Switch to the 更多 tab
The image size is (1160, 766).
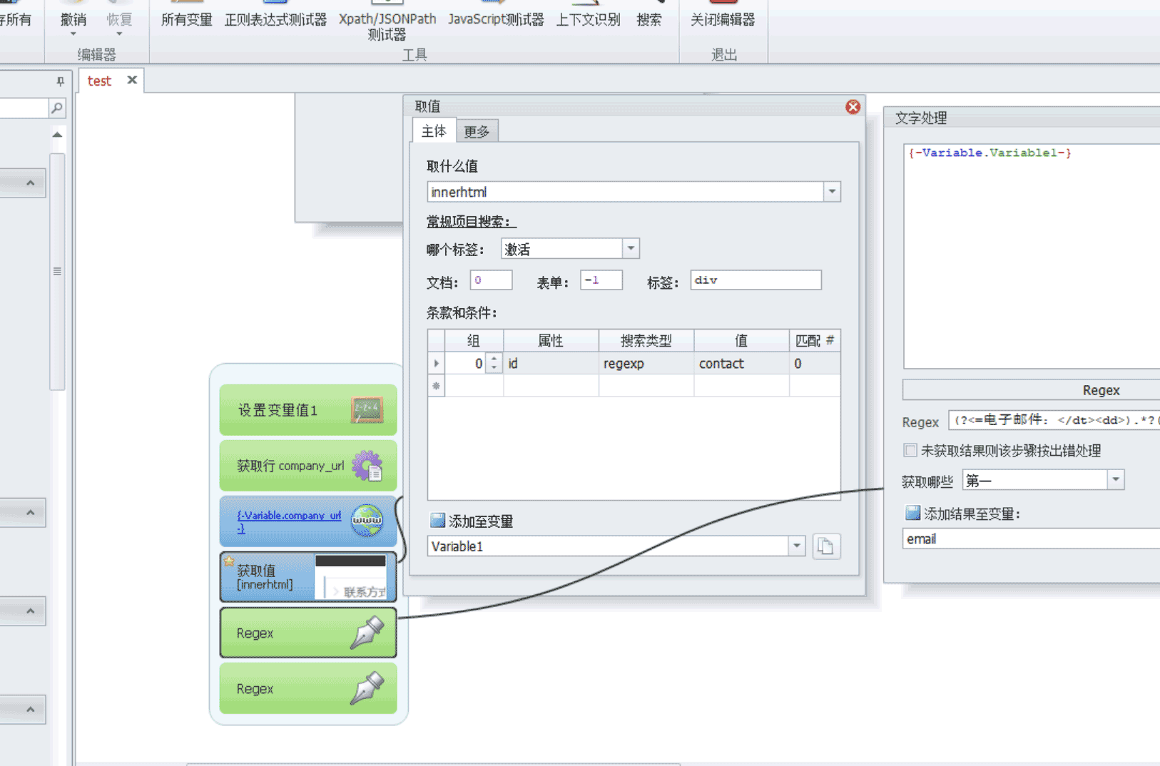[x=477, y=131]
